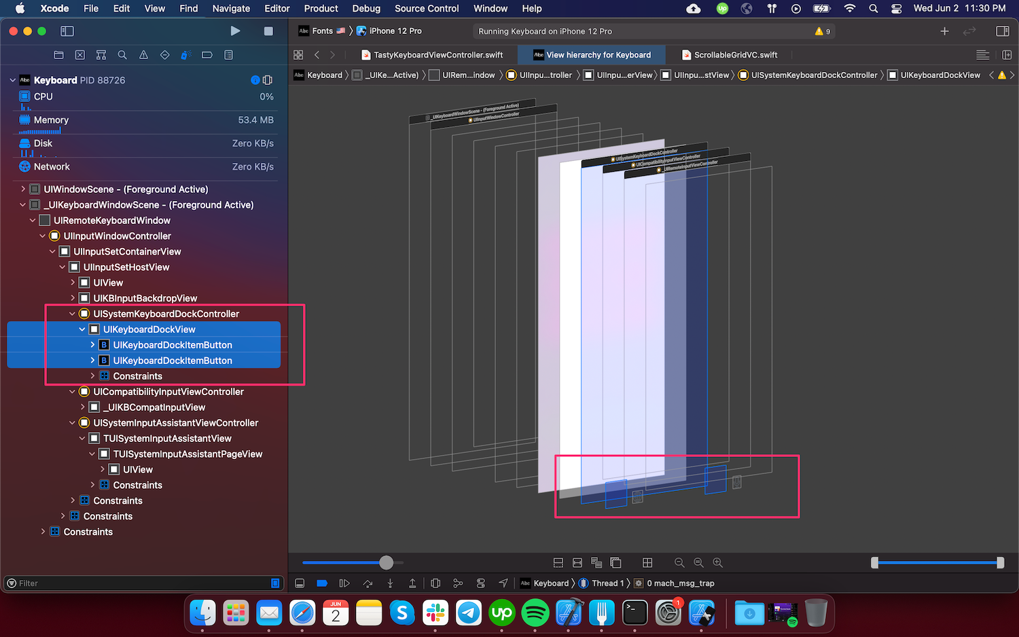This screenshot has height=637, width=1019.
Task: Click Simulate Location arrow icon
Action: (503, 583)
